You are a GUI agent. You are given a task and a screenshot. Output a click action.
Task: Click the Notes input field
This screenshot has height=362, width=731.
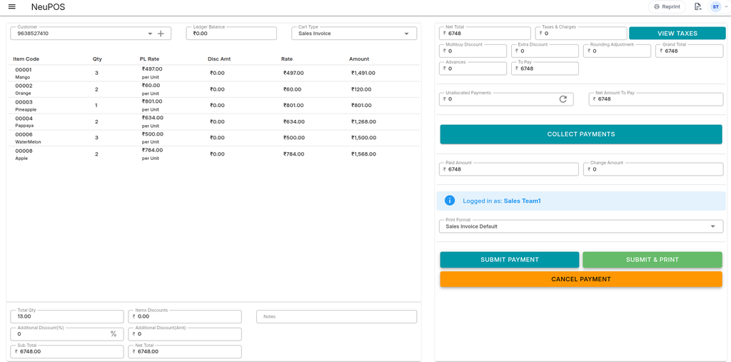337,316
